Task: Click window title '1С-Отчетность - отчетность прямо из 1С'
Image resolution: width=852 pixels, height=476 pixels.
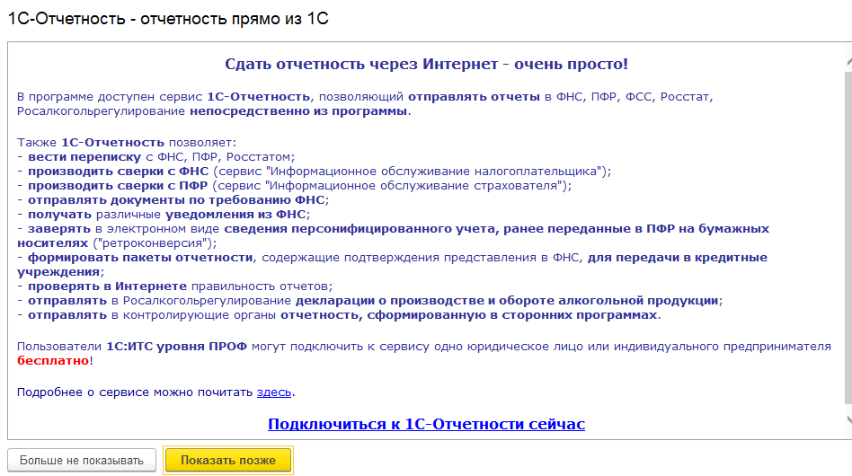Action: 168,19
